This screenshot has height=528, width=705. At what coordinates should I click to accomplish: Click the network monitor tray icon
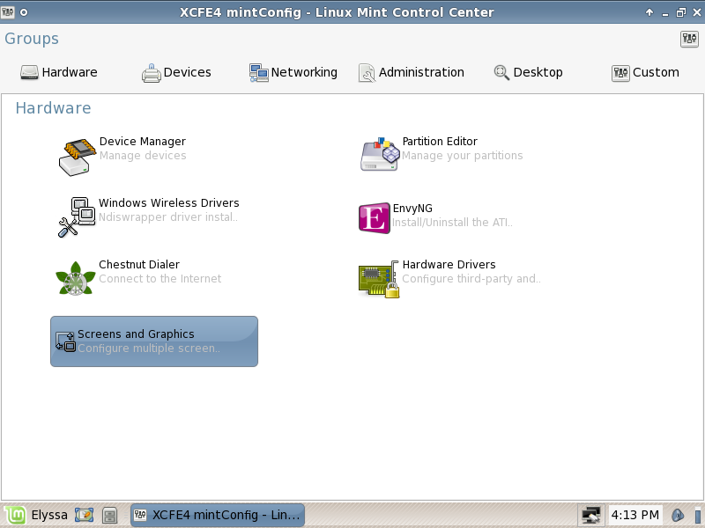(591, 515)
